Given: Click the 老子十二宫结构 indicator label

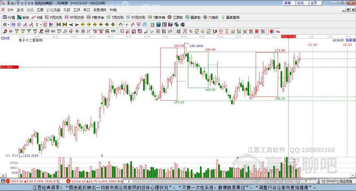Looking at the screenshot, I should point(31,40).
